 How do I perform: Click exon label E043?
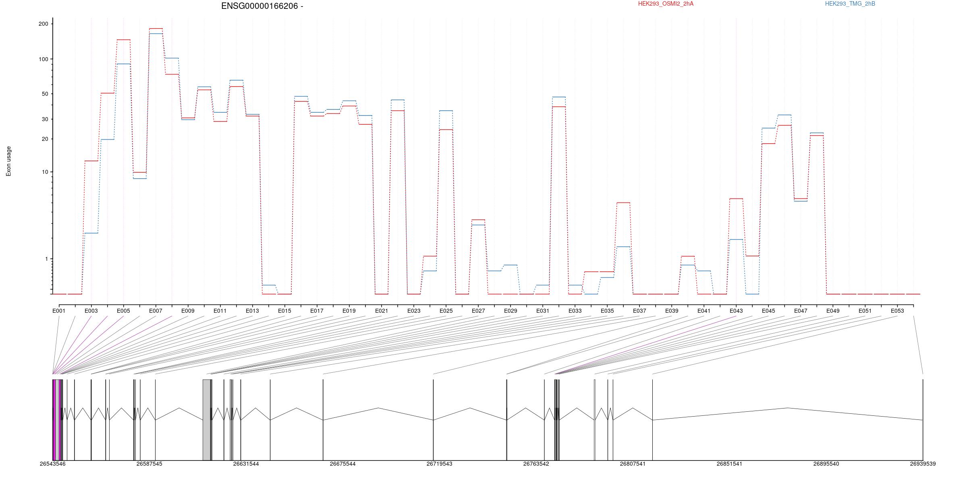pos(736,311)
